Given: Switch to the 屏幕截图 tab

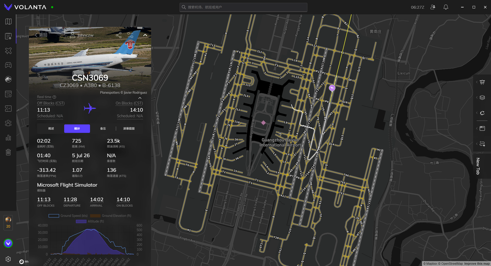Looking at the screenshot, I should pyautogui.click(x=129, y=129).
